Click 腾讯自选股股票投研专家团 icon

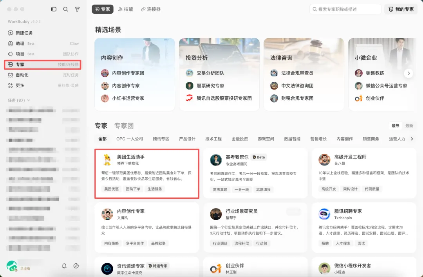pyautogui.click(x=190, y=98)
